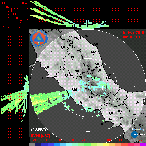Click the 'BN' city label
Viewport: 146px width, 146px height.
point(120,111)
